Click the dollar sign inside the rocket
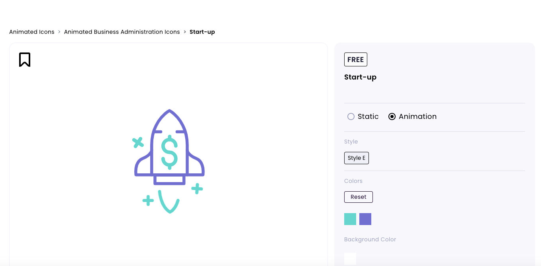 (169, 153)
